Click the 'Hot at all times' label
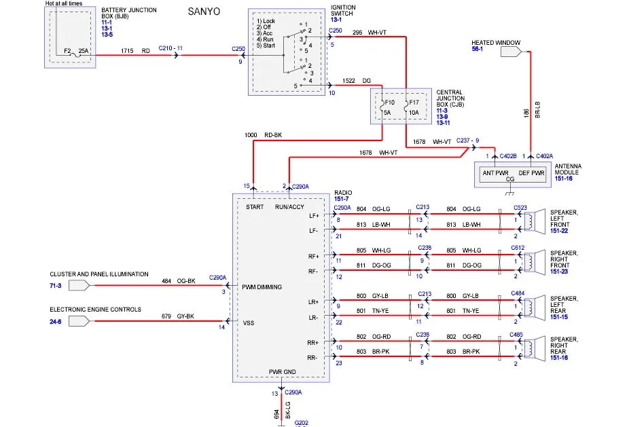Image resolution: width=629 pixels, height=427 pixels. click(64, 3)
